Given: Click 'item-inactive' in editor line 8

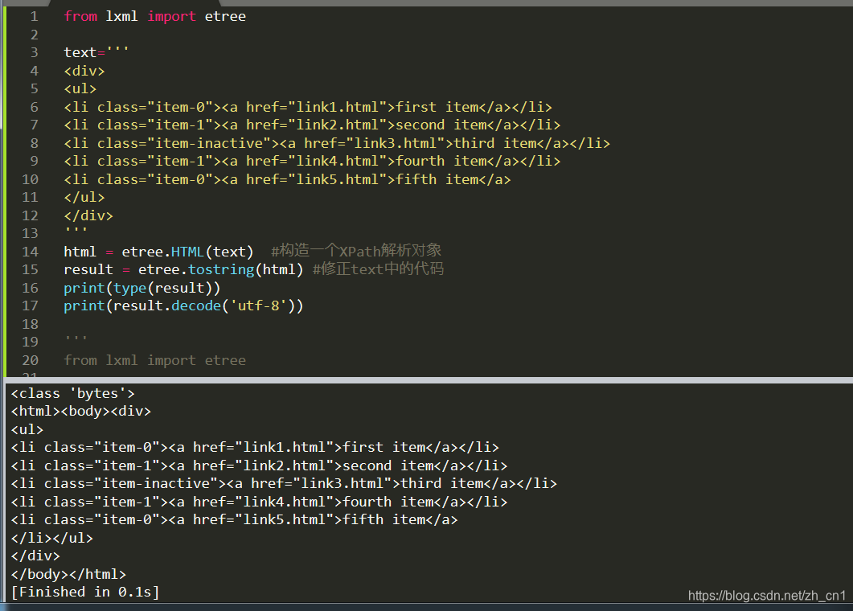Looking at the screenshot, I should tap(209, 143).
